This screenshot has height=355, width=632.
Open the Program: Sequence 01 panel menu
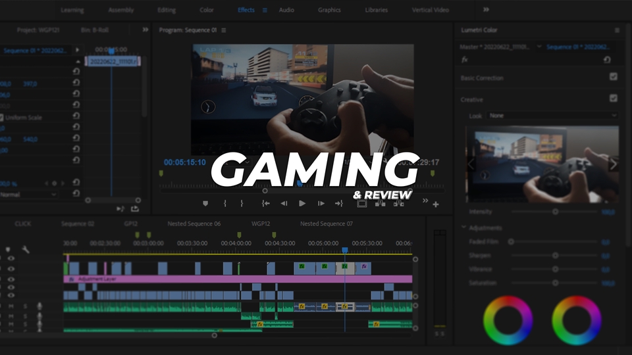tap(224, 30)
